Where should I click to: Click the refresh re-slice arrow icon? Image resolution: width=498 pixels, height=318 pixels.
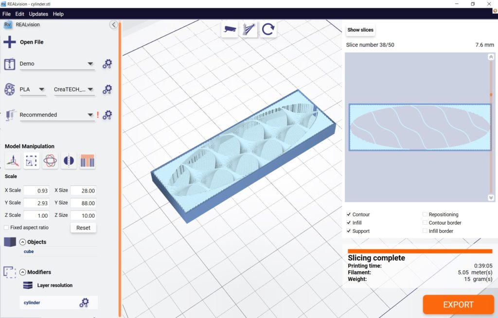tap(268, 30)
